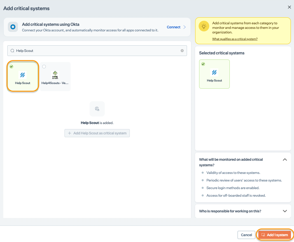Click the Help4Scouts logo icon
Viewport: 294px width, 242px height.
click(x=55, y=75)
